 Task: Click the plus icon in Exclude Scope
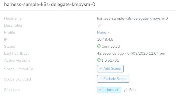tap(101, 79)
